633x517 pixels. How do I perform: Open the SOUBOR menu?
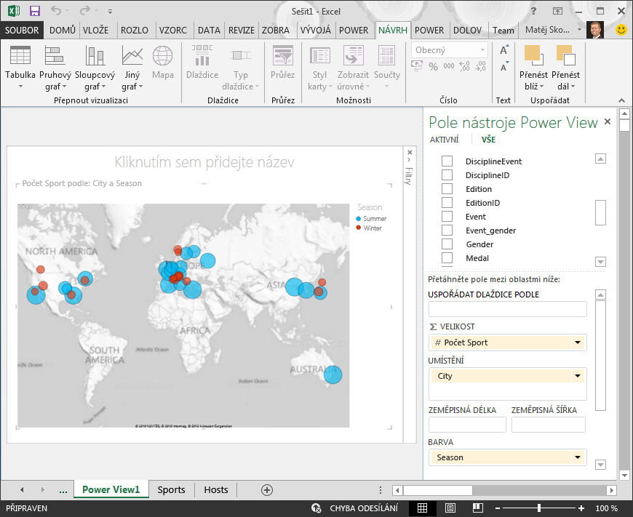(x=22, y=31)
